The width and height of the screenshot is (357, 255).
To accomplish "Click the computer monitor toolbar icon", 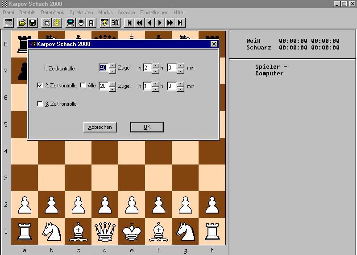I will [x=70, y=22].
